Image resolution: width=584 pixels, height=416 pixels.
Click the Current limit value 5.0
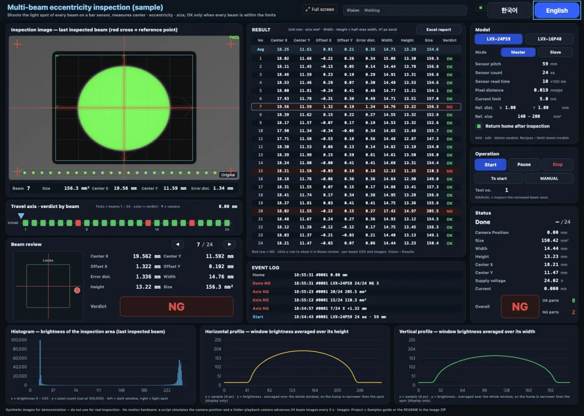tap(544, 99)
